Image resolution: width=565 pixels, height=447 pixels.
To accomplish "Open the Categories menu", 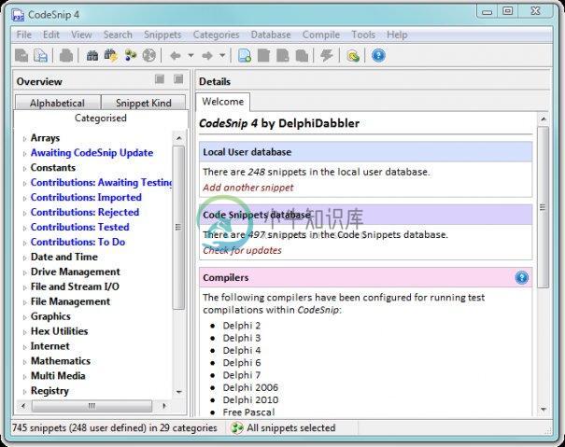I will click(217, 35).
